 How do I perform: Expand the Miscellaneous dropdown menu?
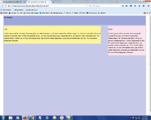point(57,13)
